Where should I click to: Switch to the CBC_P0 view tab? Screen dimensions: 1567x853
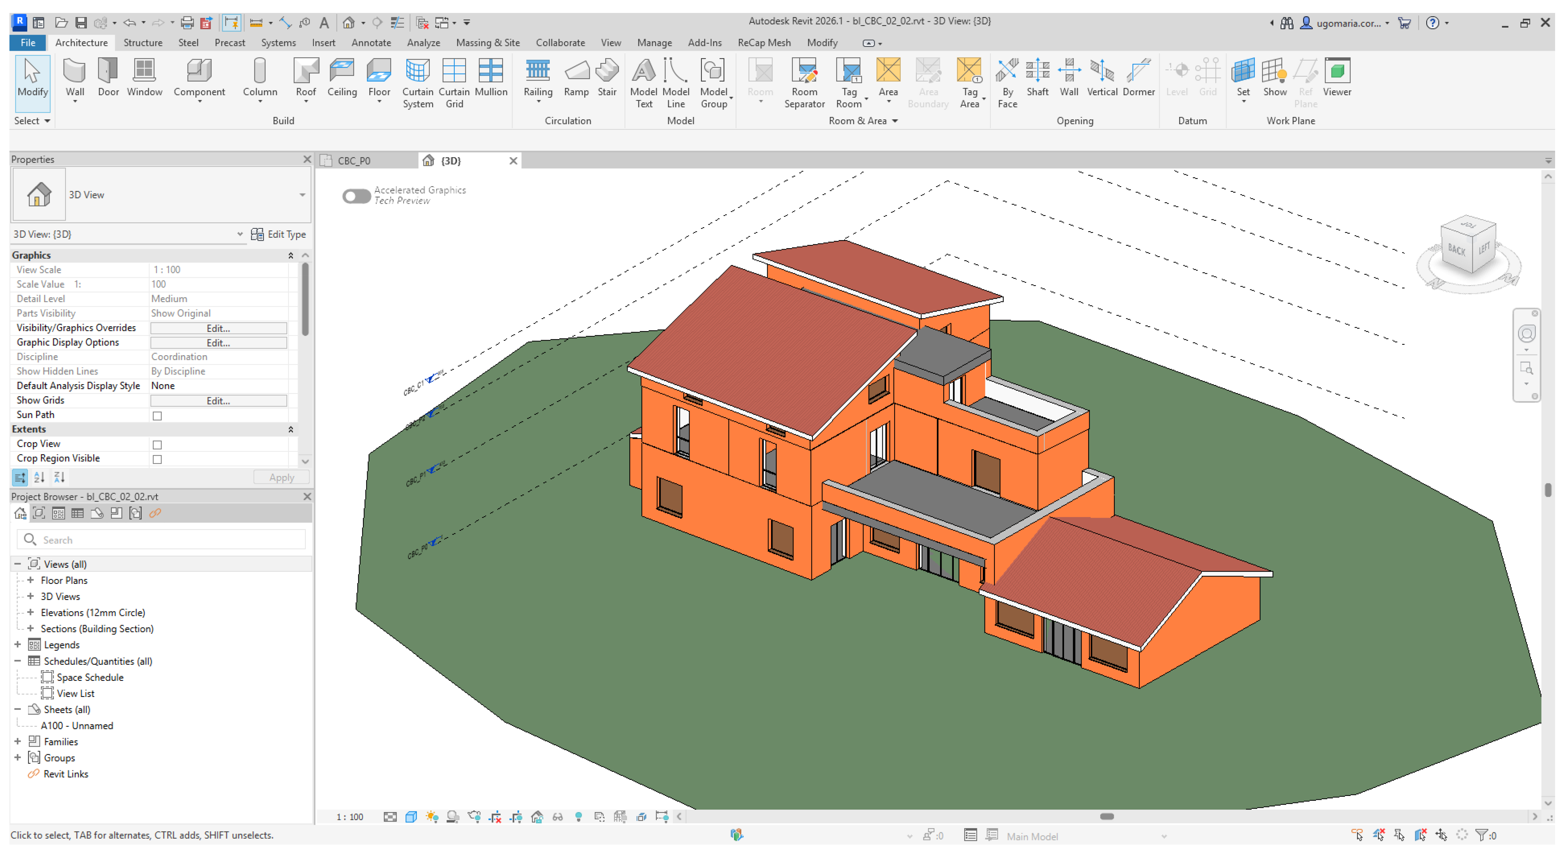click(x=354, y=161)
